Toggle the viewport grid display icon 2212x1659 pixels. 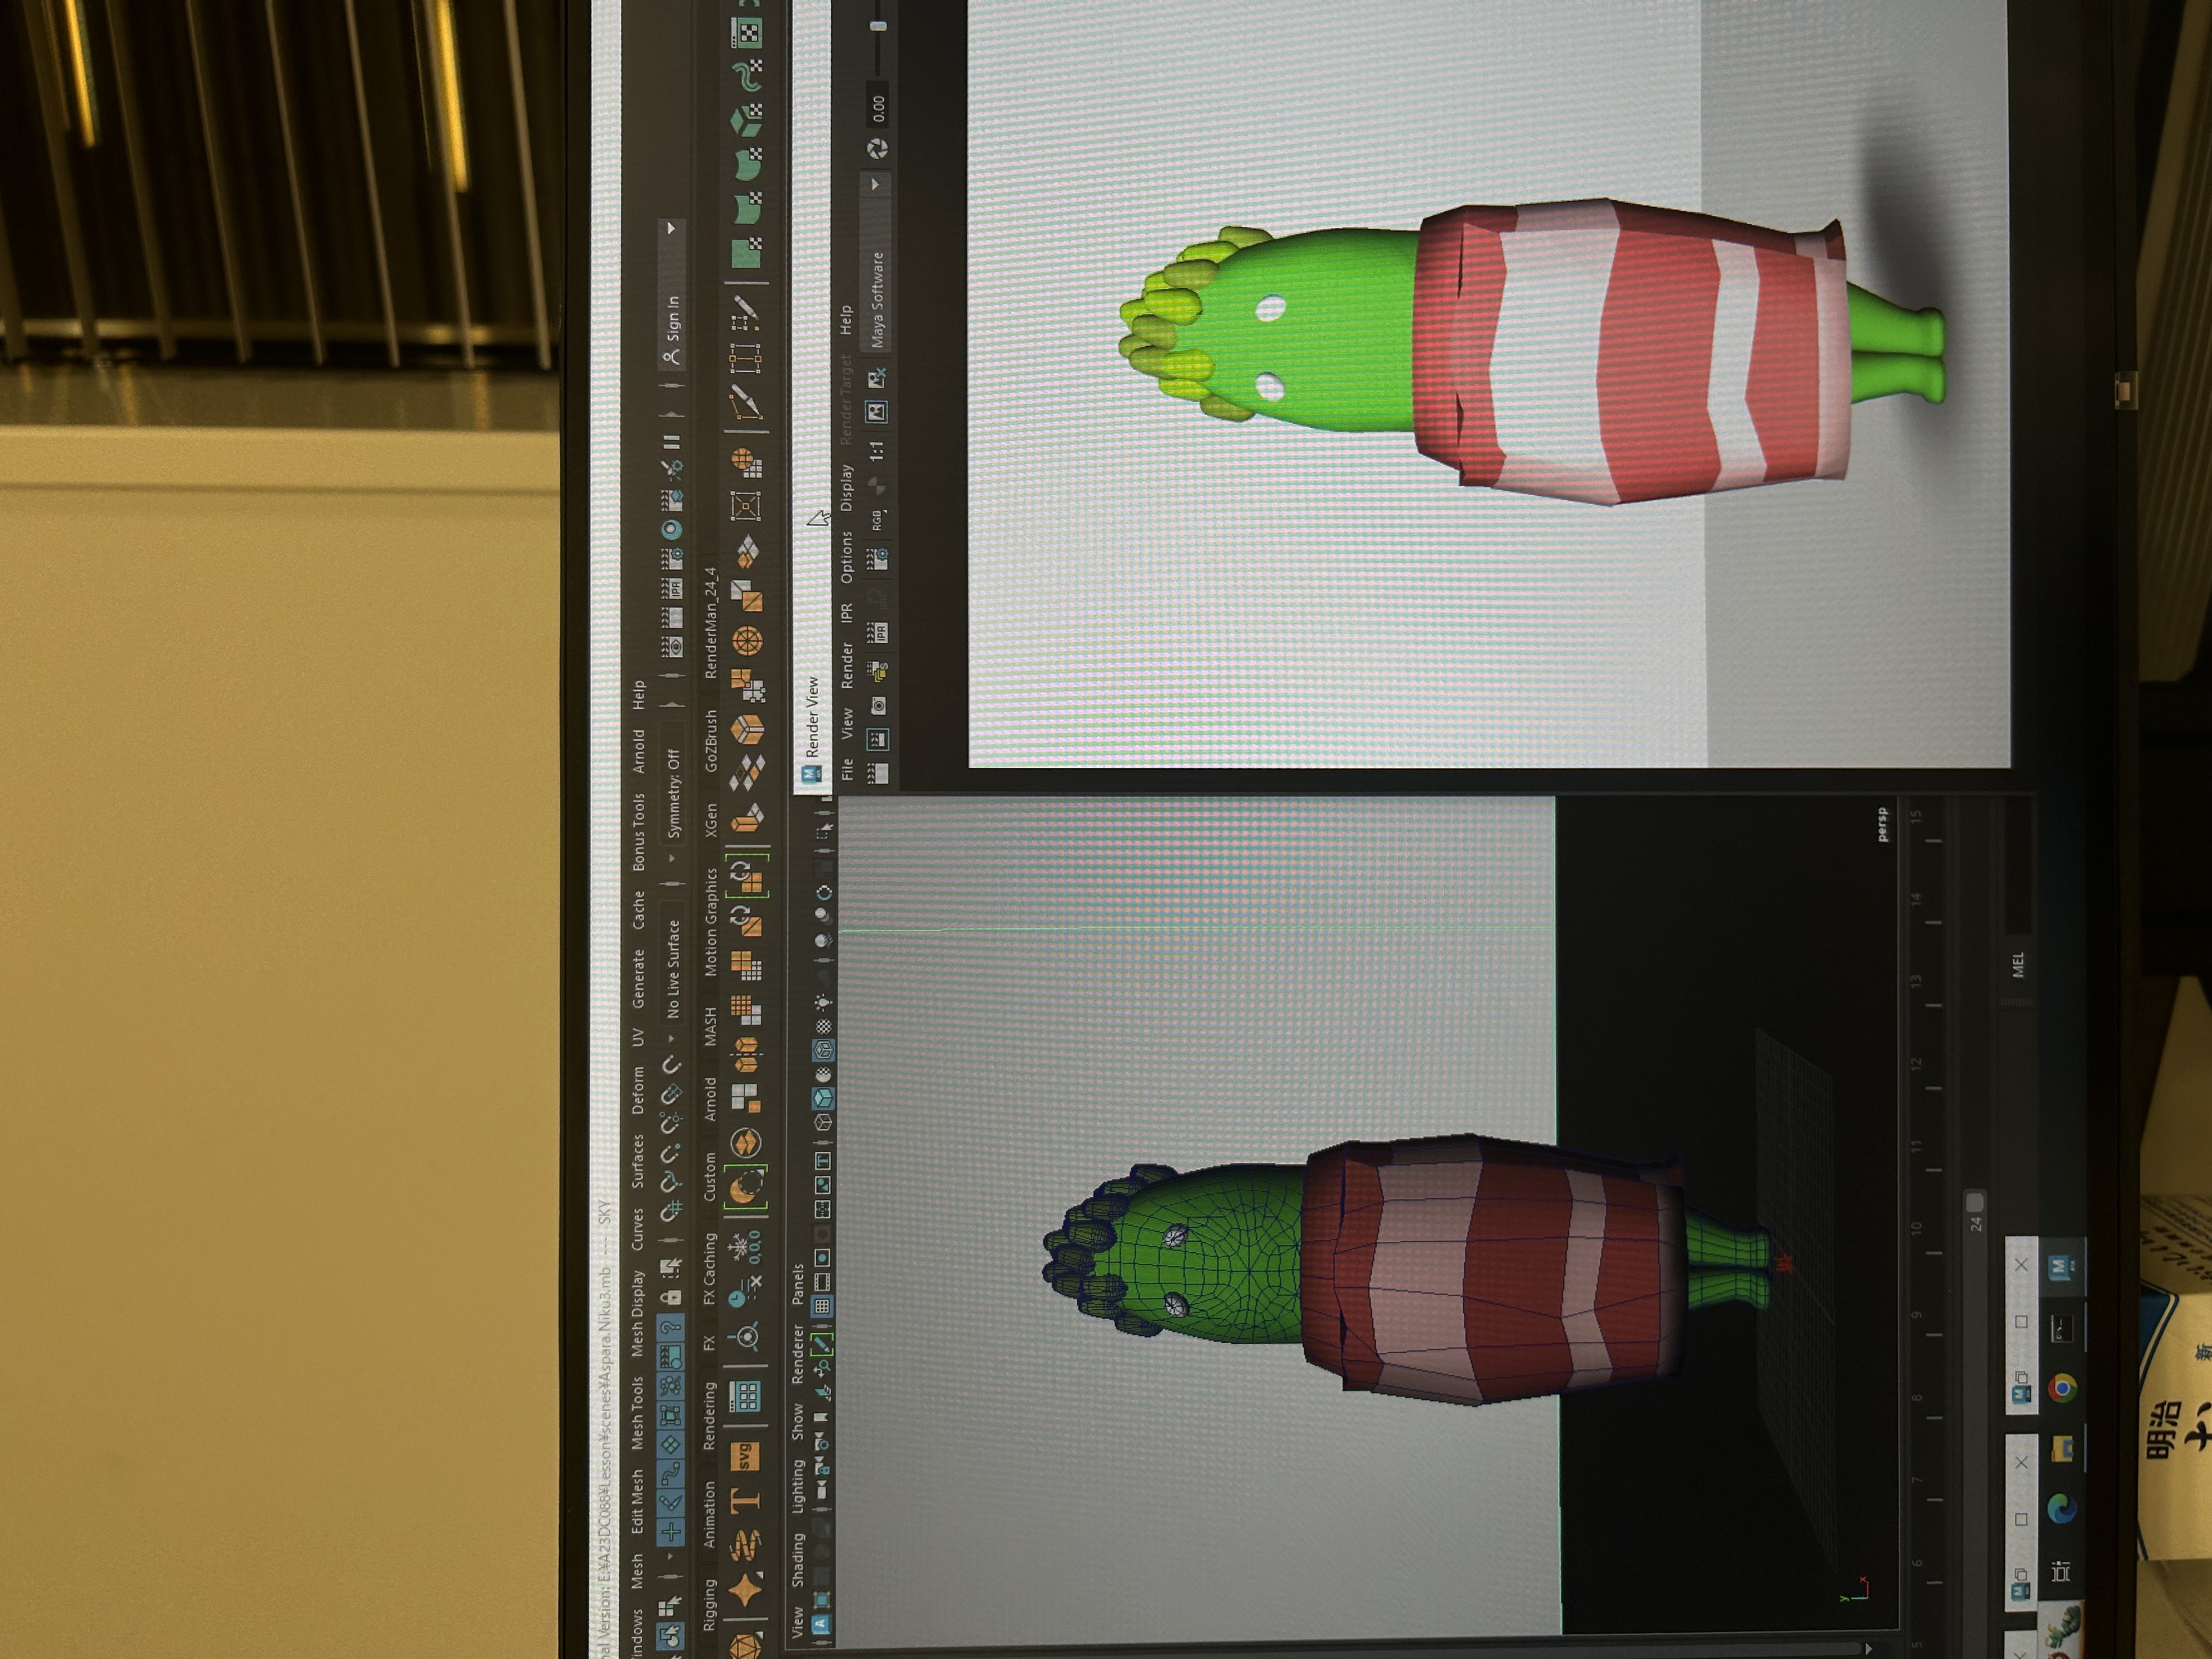click(x=822, y=1306)
